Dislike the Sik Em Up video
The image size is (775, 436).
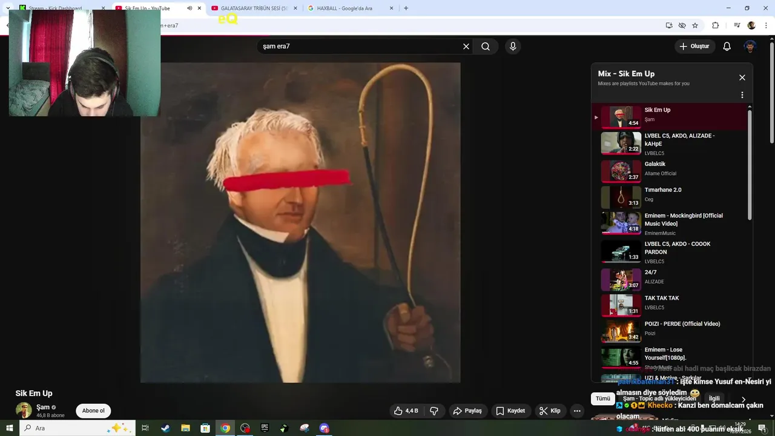point(434,411)
